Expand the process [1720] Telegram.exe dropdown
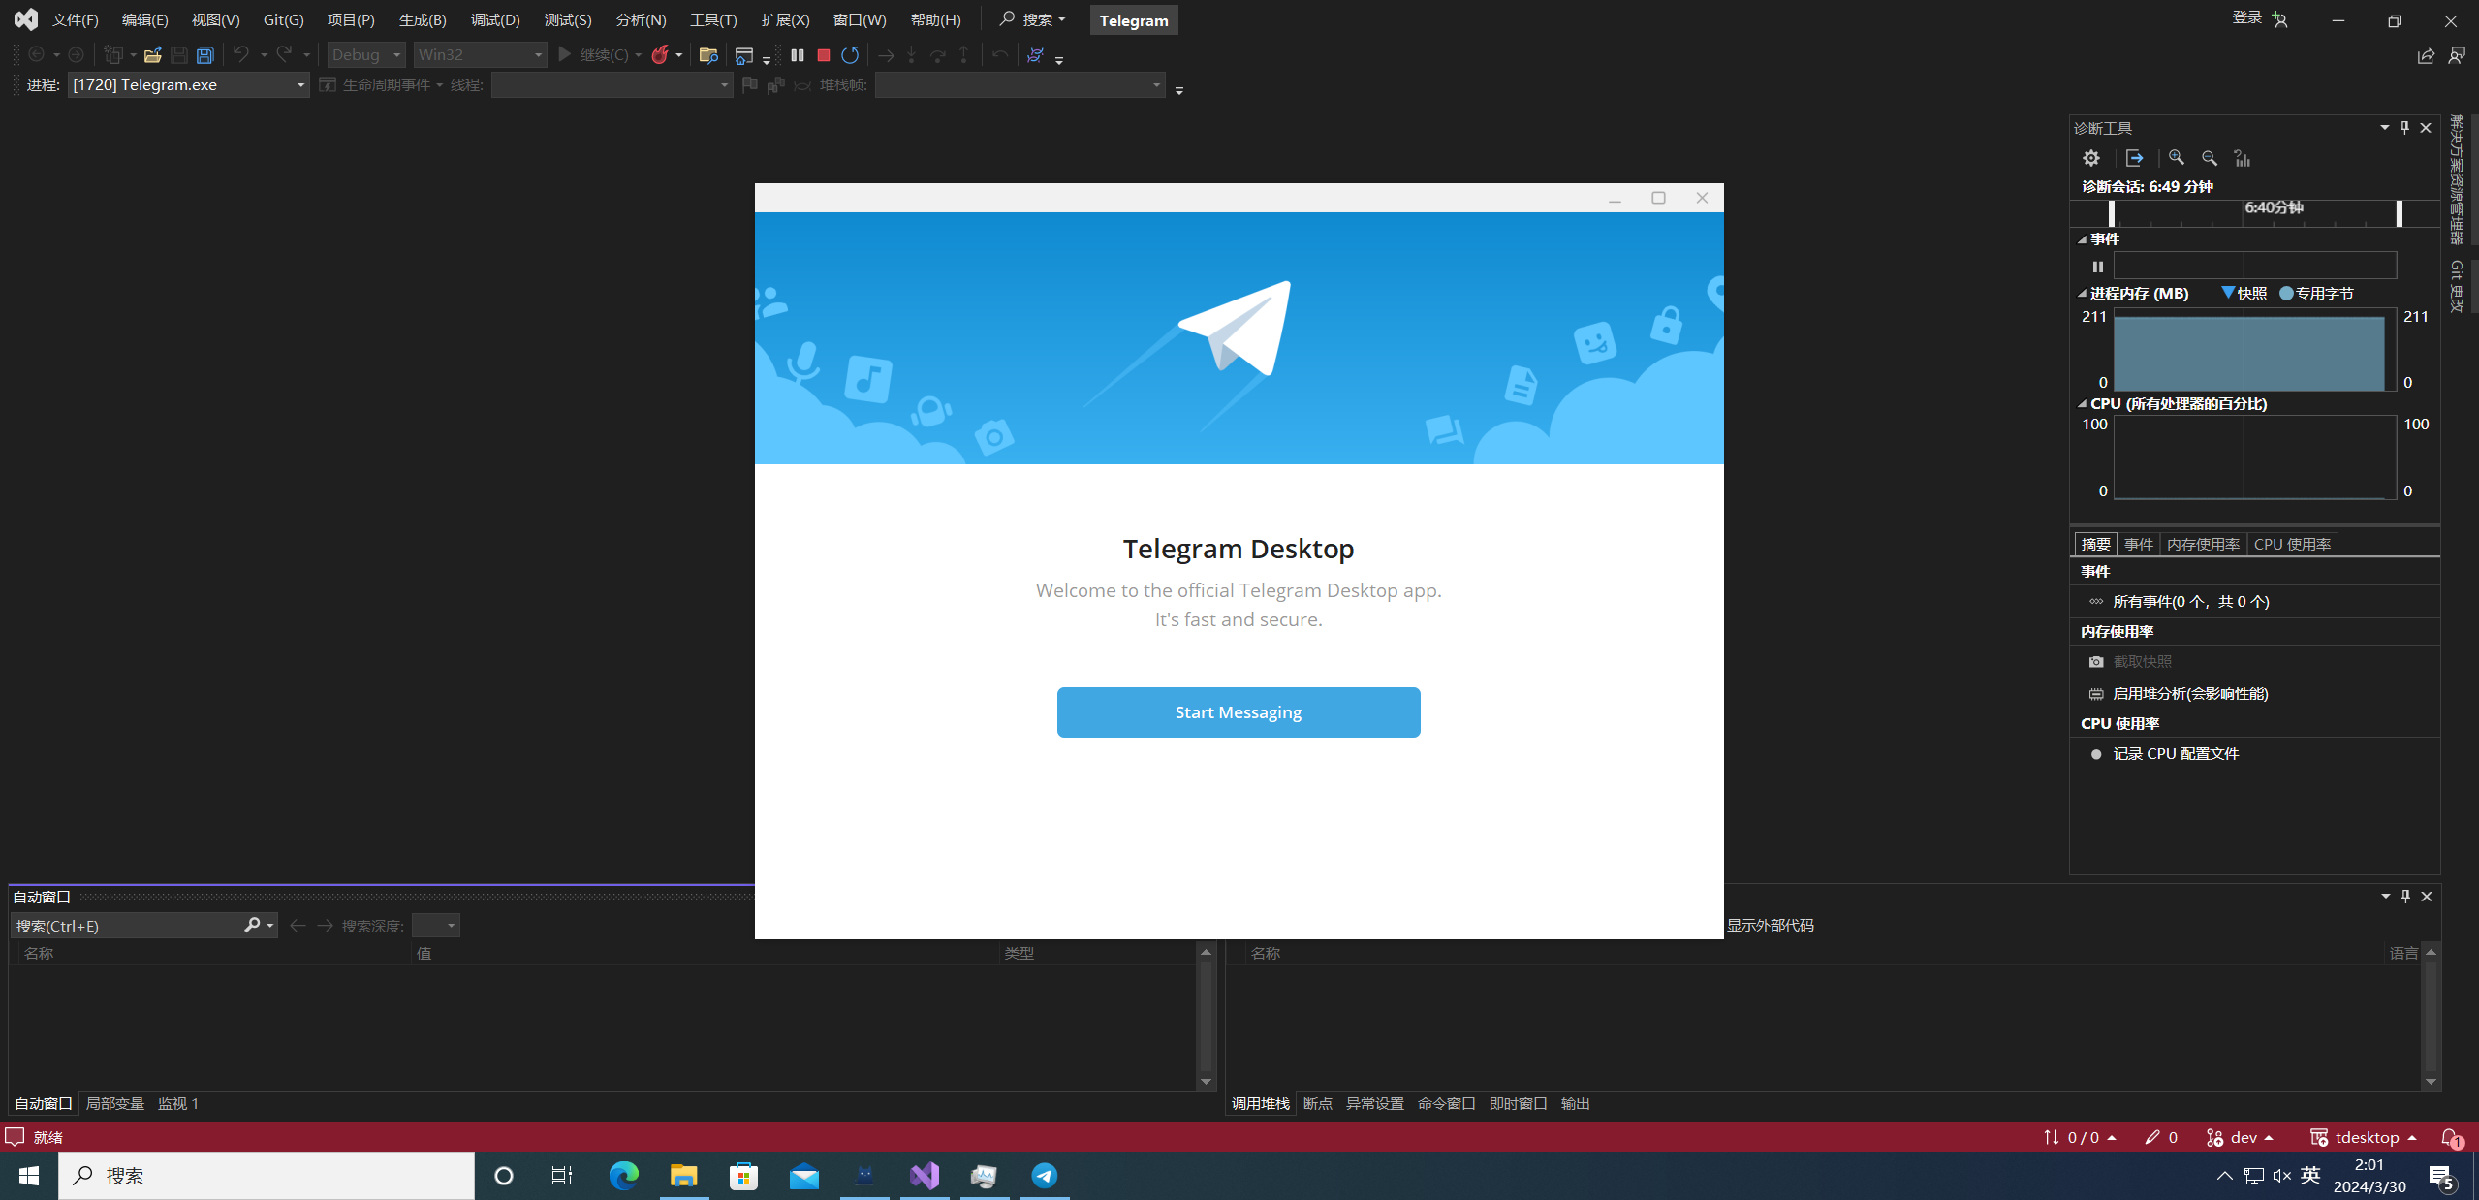Viewport: 2479px width, 1200px height. tap(300, 85)
